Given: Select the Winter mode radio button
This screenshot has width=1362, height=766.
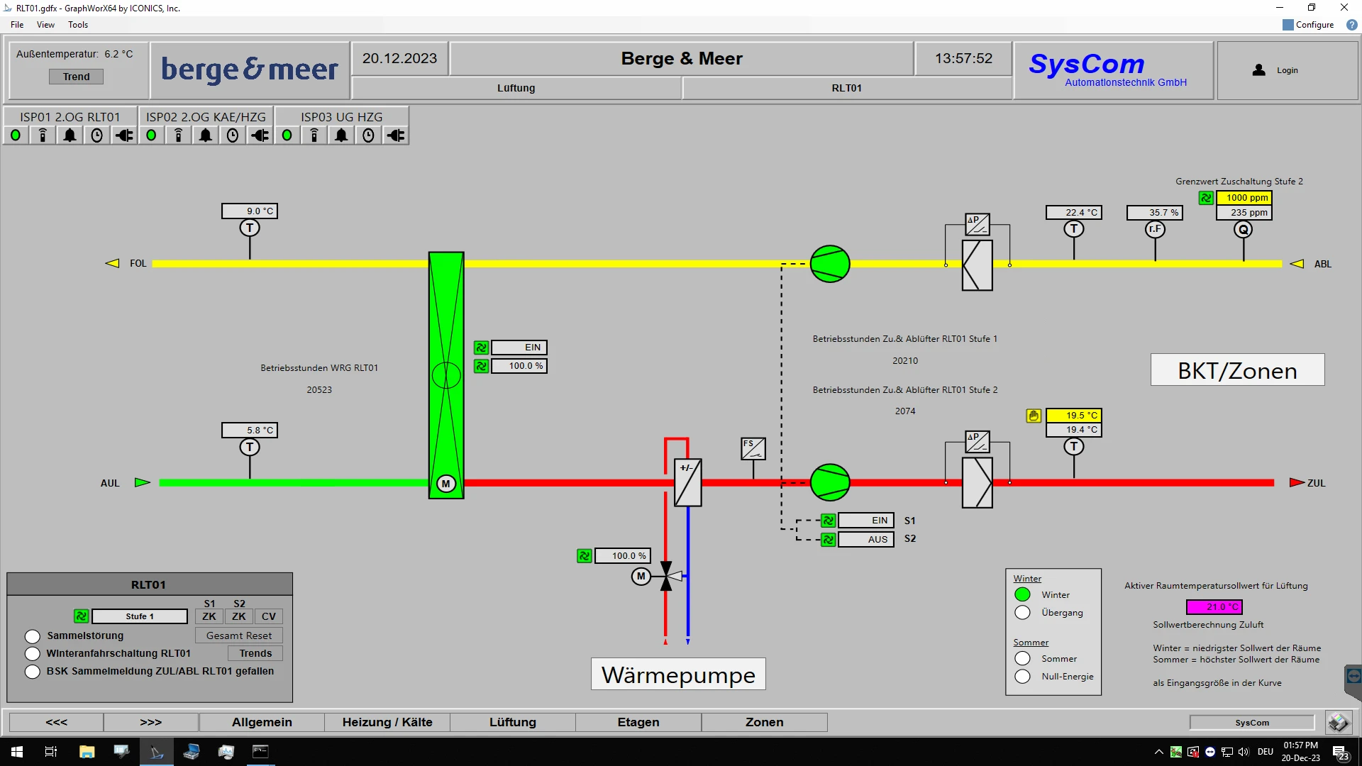Looking at the screenshot, I should 1022,594.
